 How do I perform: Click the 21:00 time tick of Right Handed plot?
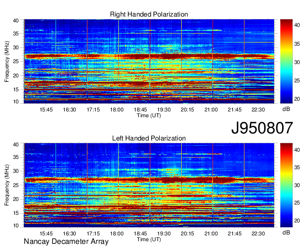pyautogui.click(x=211, y=110)
